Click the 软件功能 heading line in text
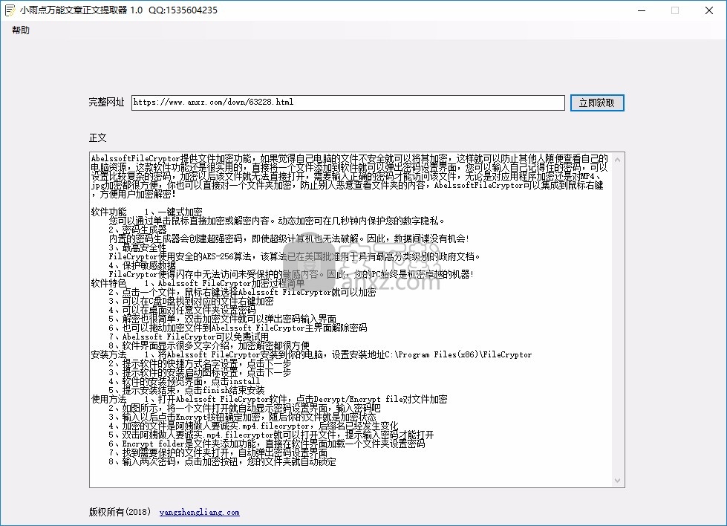 click(146, 212)
